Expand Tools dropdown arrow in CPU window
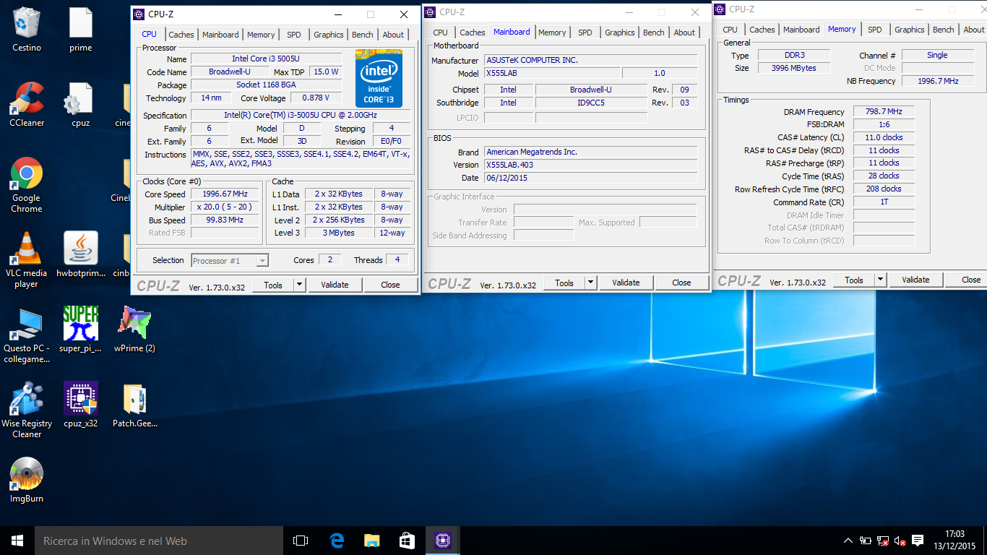 tap(300, 285)
